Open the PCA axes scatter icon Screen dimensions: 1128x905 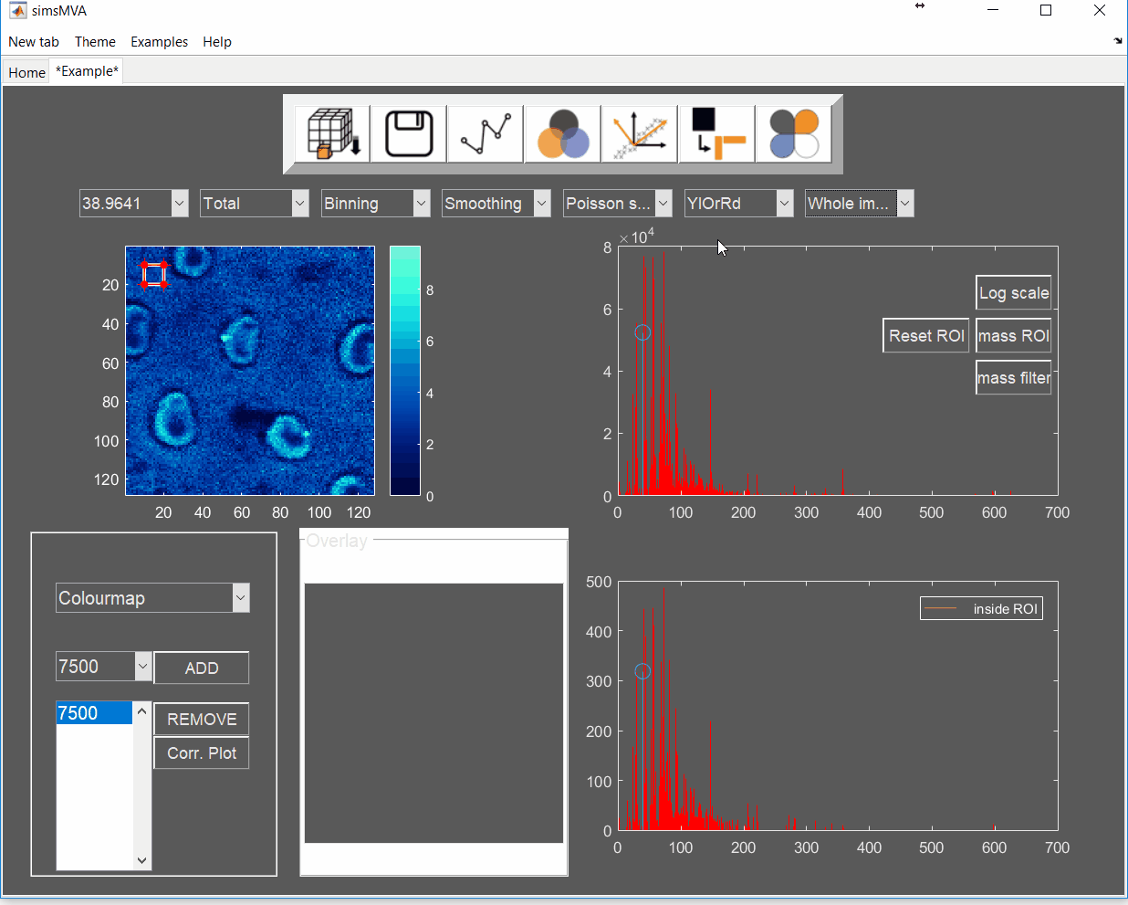coord(640,134)
